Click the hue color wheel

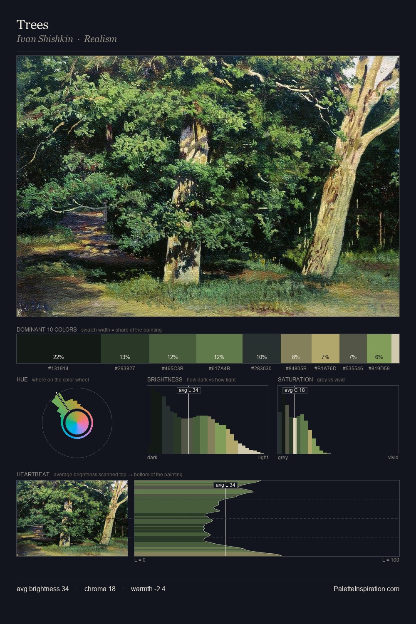(77, 423)
